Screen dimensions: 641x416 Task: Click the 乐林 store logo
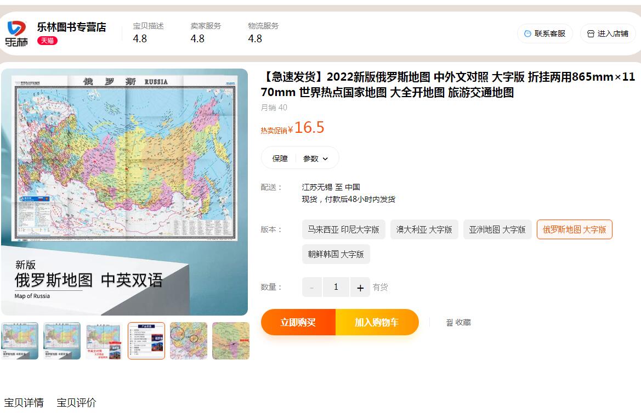coord(16,33)
